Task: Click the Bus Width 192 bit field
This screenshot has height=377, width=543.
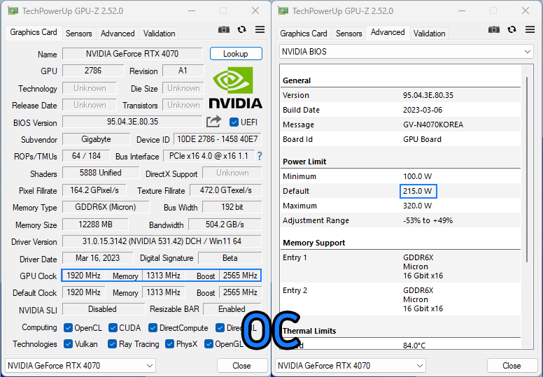Action: coord(232,207)
